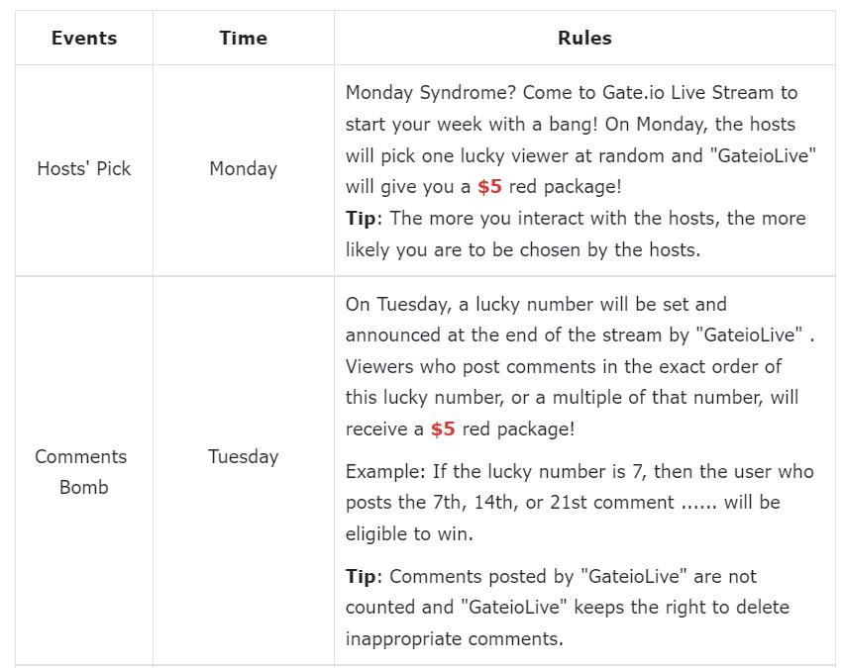
Task: Click the 'inappropriate comments.' text
Action: (454, 638)
